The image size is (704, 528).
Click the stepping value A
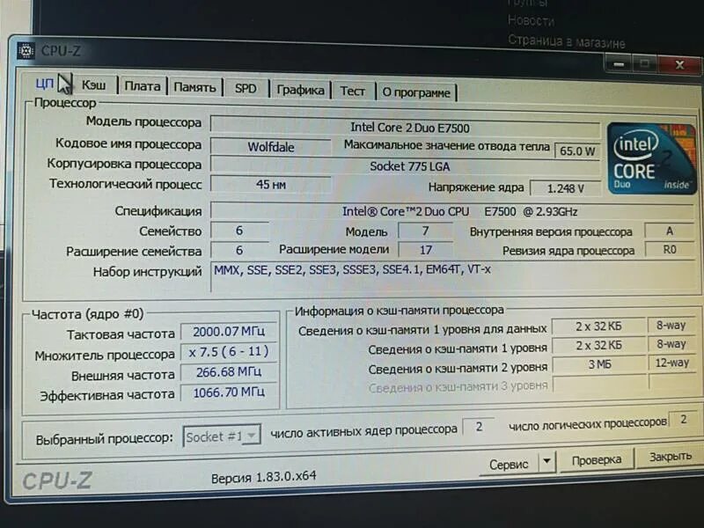pyautogui.click(x=670, y=231)
